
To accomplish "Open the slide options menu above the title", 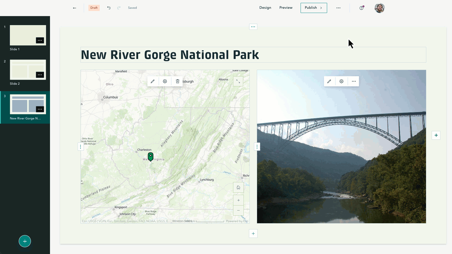I will tap(253, 27).
